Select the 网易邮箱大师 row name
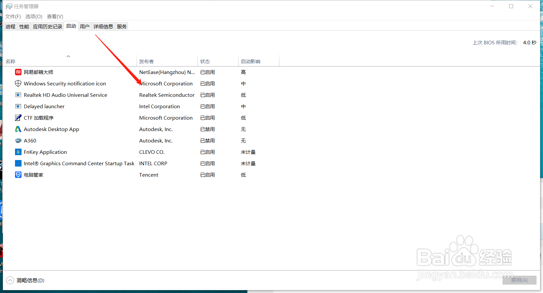This screenshot has width=543, height=293. 38,72
